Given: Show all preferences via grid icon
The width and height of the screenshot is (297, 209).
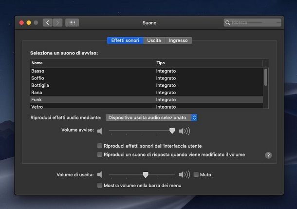Looking at the screenshot, I should [72, 23].
